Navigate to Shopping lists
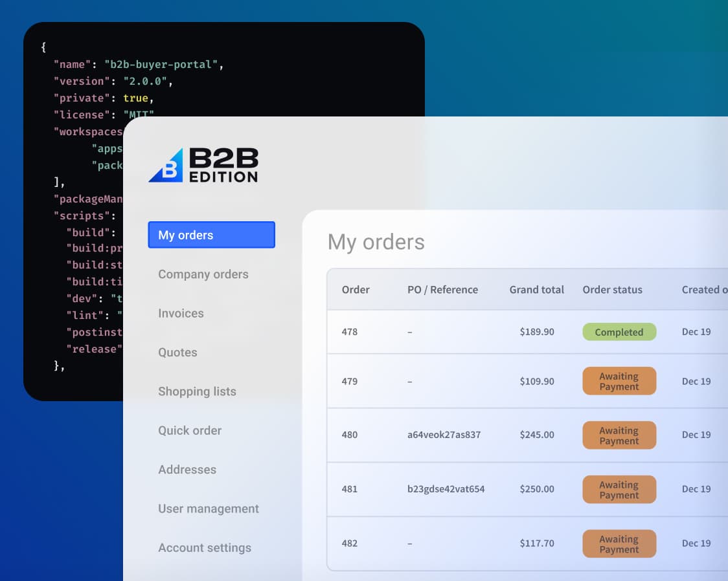Viewport: 728px width, 581px height. [197, 391]
